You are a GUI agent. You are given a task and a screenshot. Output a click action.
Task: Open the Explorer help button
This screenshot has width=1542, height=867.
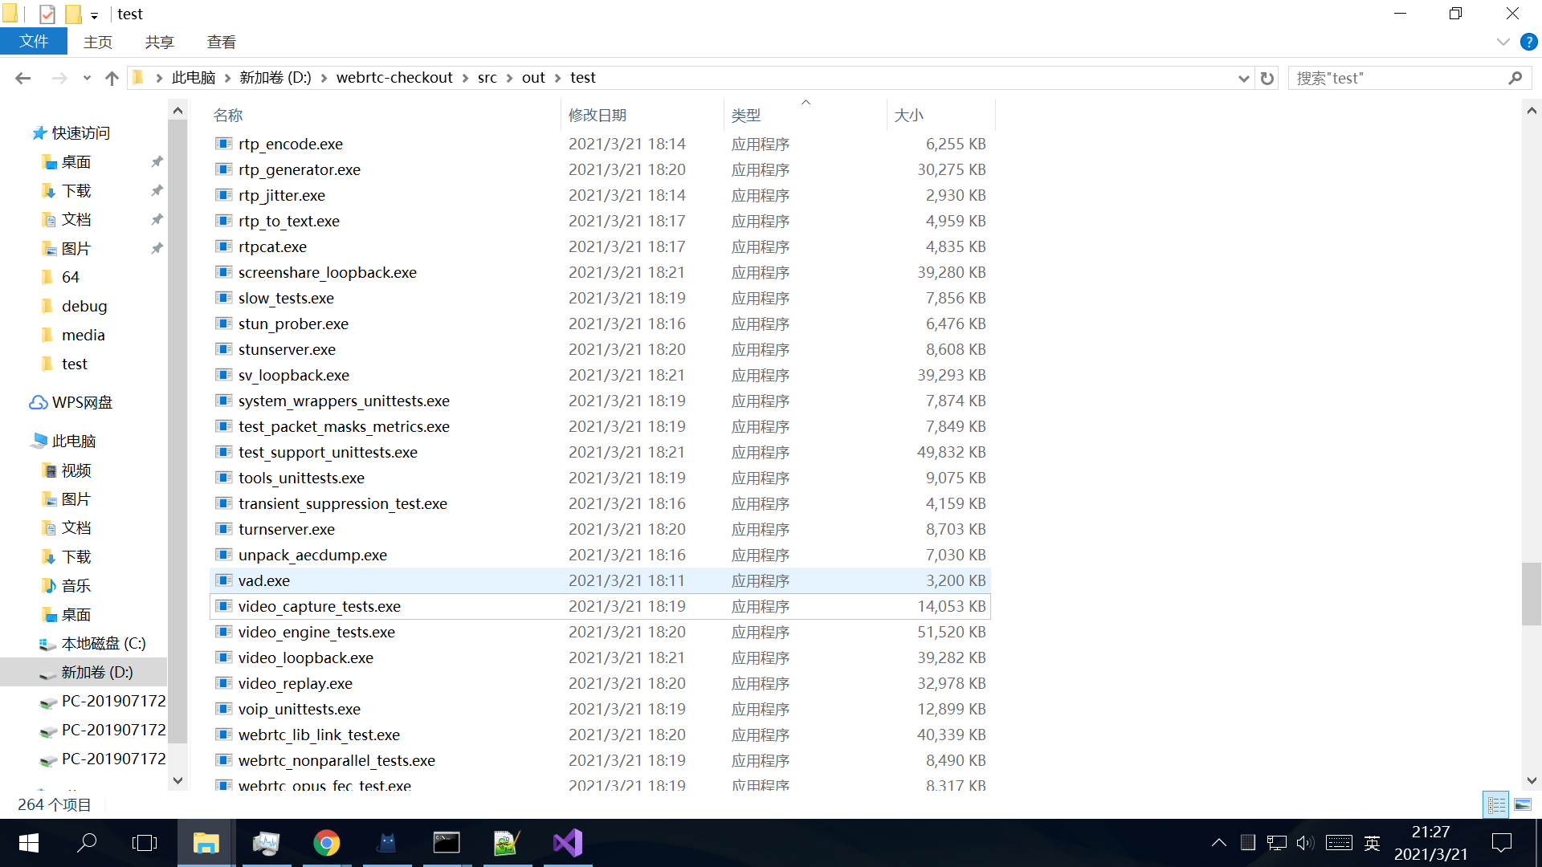click(x=1528, y=42)
